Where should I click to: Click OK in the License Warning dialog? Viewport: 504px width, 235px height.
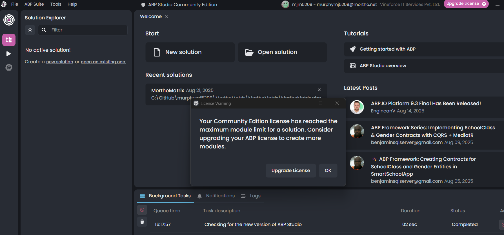click(x=328, y=171)
